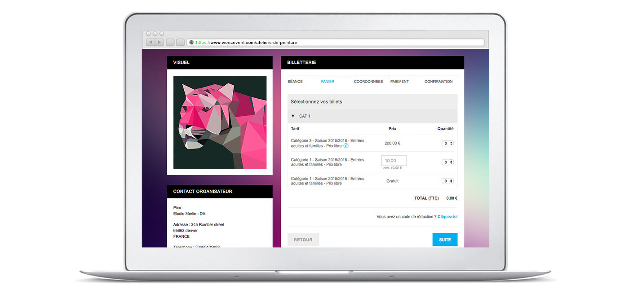Image resolution: width=629 pixels, height=302 pixels.
Task: Collapse the CAT 1 section triangle
Action: 293,116
